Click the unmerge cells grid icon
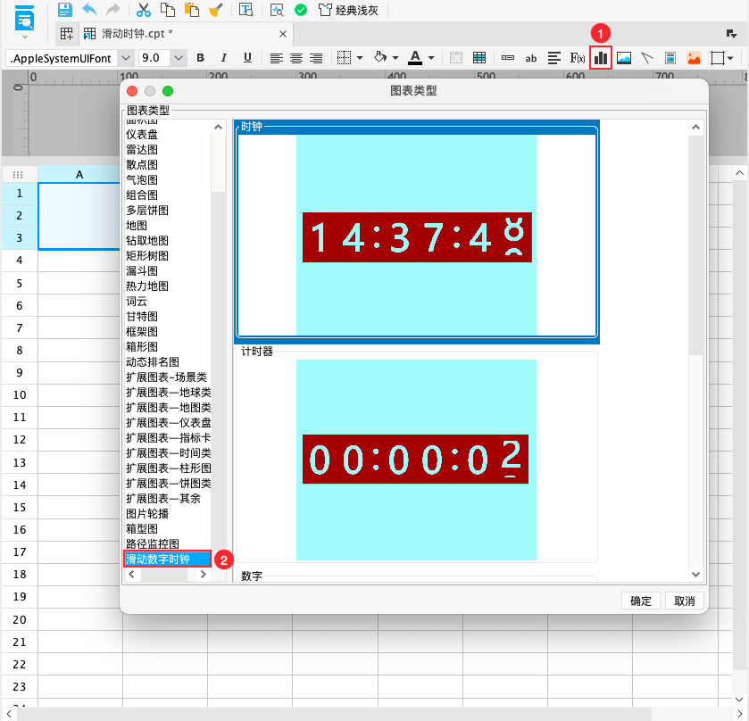The width and height of the screenshot is (749, 721). pos(479,58)
